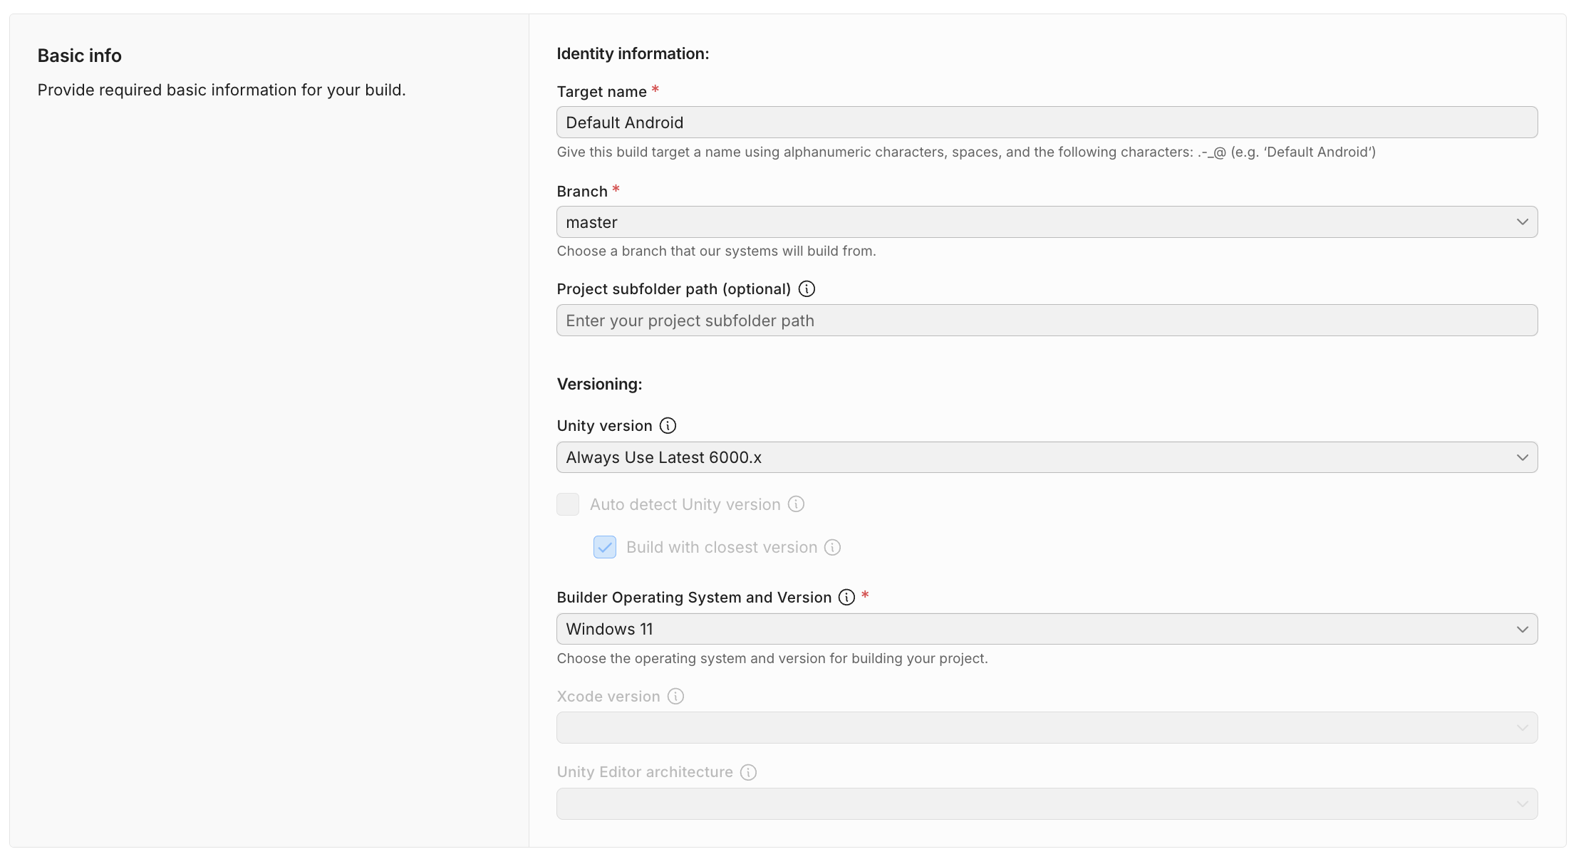1576x859 pixels.
Task: Expand the Unity Editor architecture dropdown
Action: click(x=1046, y=803)
